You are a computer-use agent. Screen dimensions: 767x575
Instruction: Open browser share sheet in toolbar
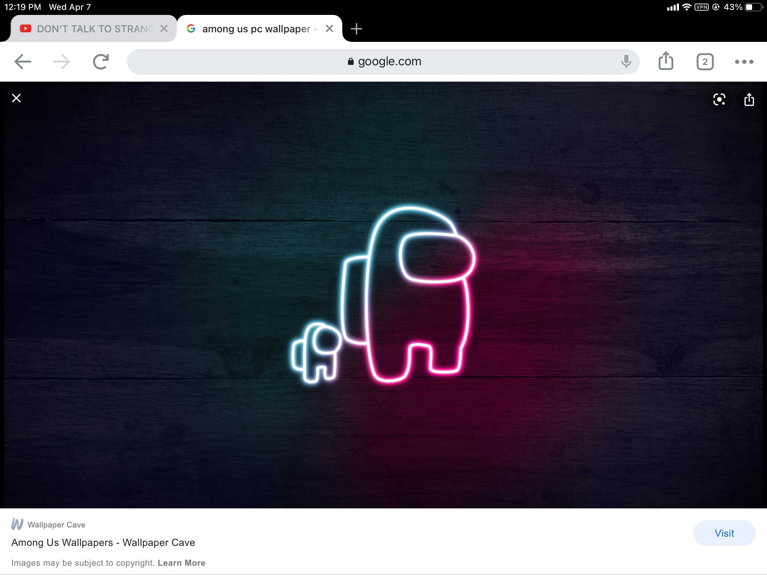[666, 61]
